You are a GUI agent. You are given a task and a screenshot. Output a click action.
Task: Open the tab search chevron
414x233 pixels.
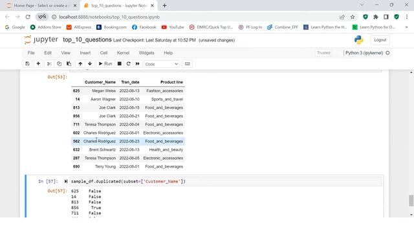[362, 5]
